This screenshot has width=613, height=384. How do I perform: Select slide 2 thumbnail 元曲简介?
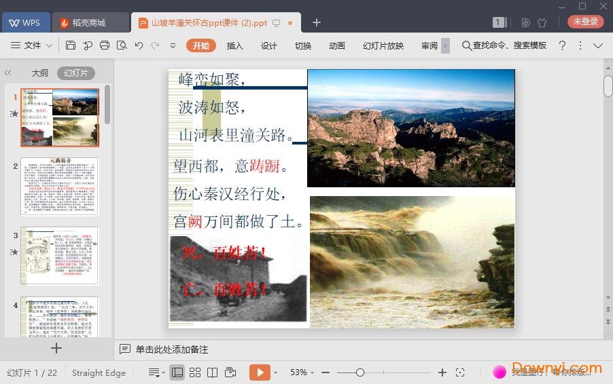pyautogui.click(x=59, y=187)
